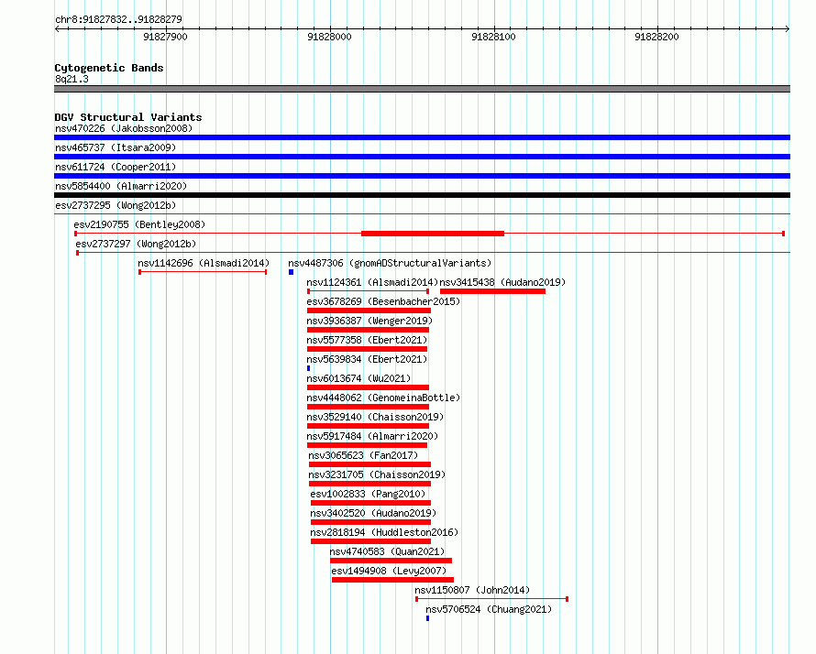This screenshot has height=654, width=816.
Task: Click the 8q21.3 band label
Action: (x=72, y=79)
